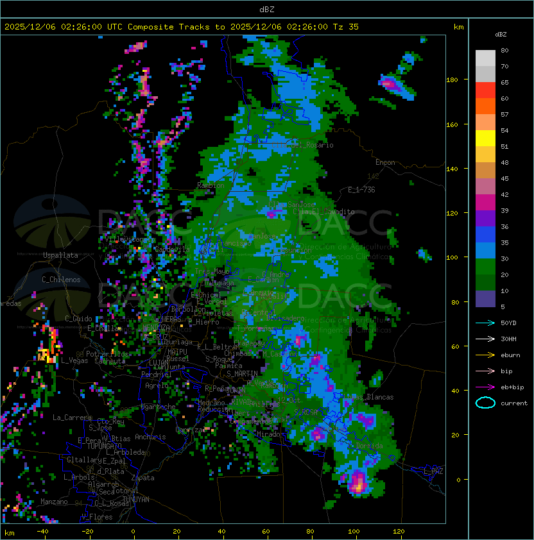The image size is (534, 540).
Task: Click the 'Zapata' map label
Action: [142, 478]
